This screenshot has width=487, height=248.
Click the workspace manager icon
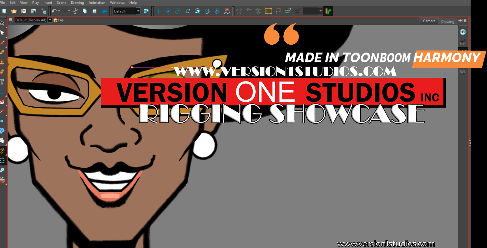146,11
